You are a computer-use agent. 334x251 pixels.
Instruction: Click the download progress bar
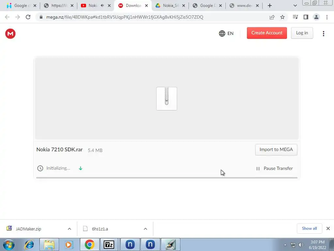(167, 177)
